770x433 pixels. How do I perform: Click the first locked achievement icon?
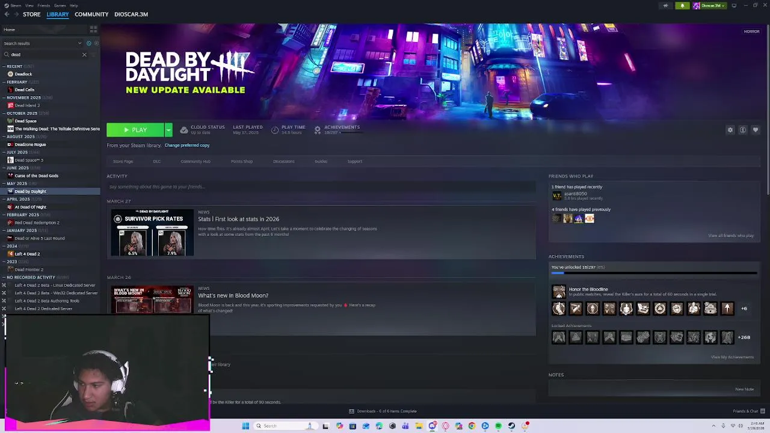point(559,337)
